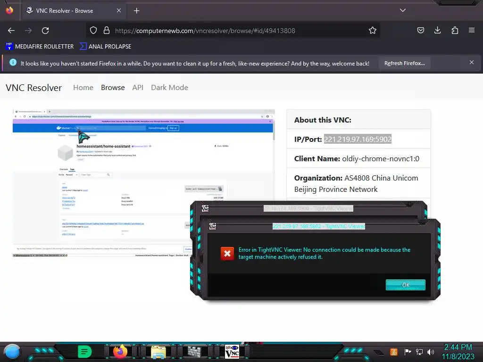Image resolution: width=483 pixels, height=362 pixels.
Task: Open the Browse nav link
Action: [x=113, y=88]
